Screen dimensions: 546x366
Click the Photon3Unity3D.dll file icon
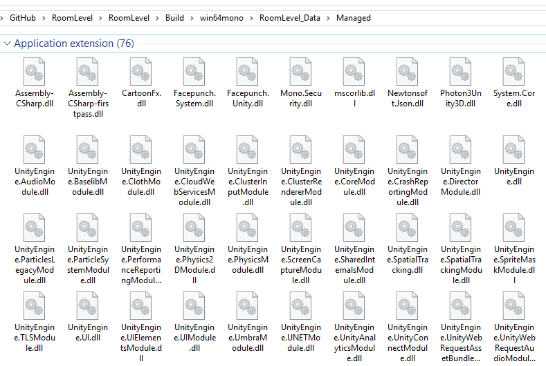pyautogui.click(x=460, y=72)
